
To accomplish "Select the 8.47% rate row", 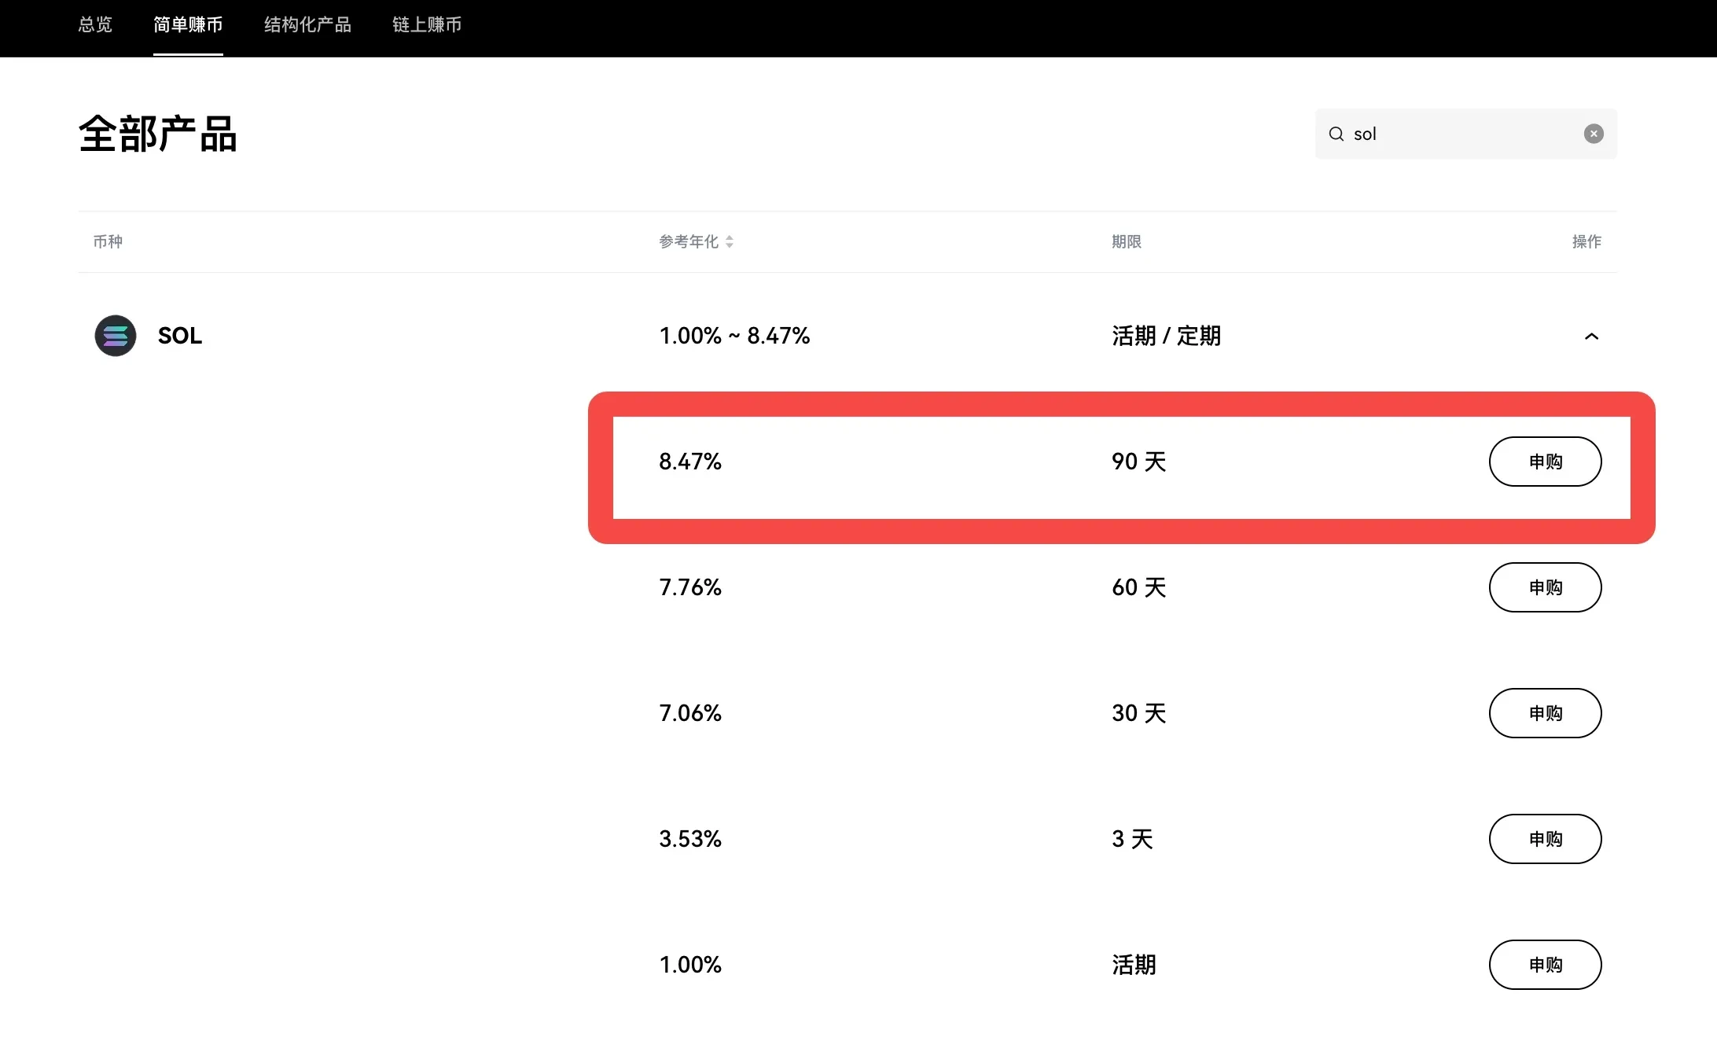I will [x=690, y=462].
